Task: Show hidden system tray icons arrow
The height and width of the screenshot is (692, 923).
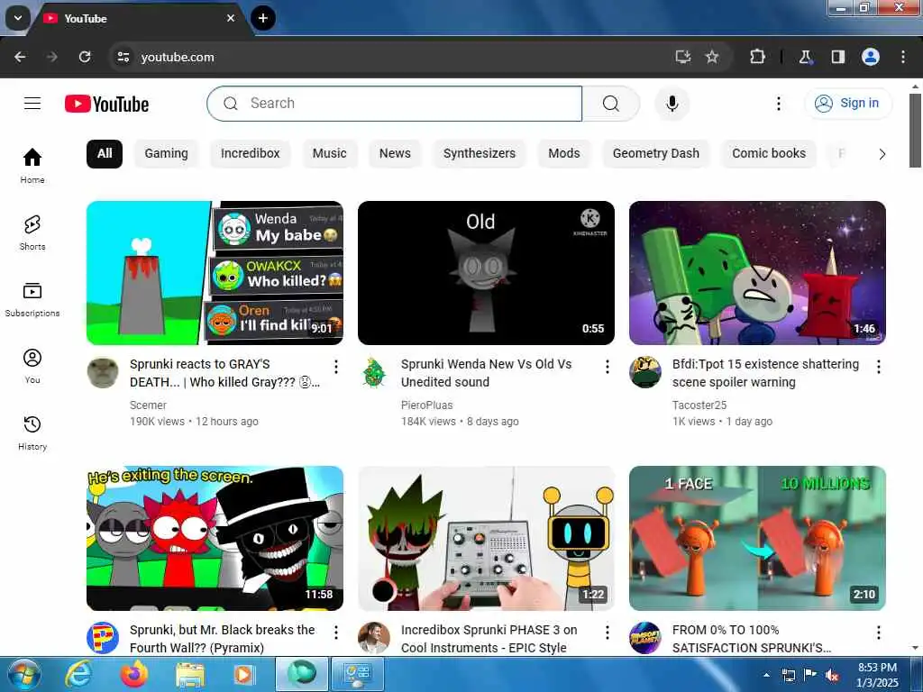Action: tap(766, 675)
